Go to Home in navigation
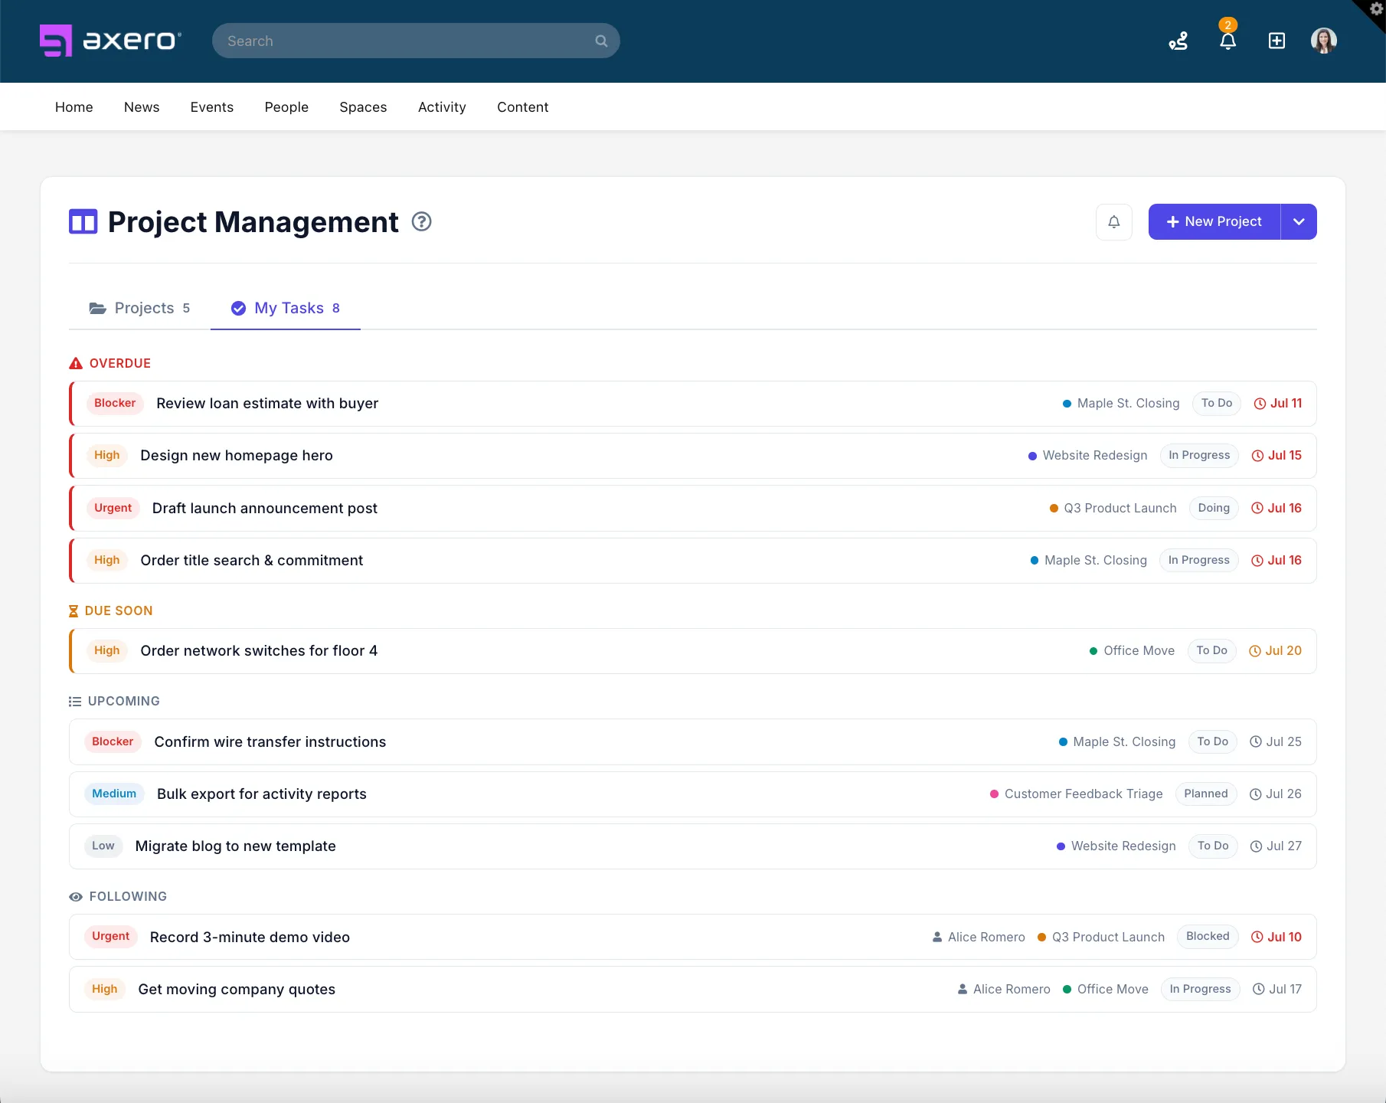This screenshot has width=1386, height=1103. [74, 107]
